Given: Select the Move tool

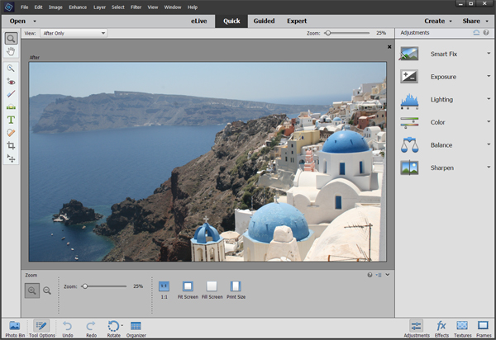Looking at the screenshot, I should [11, 158].
